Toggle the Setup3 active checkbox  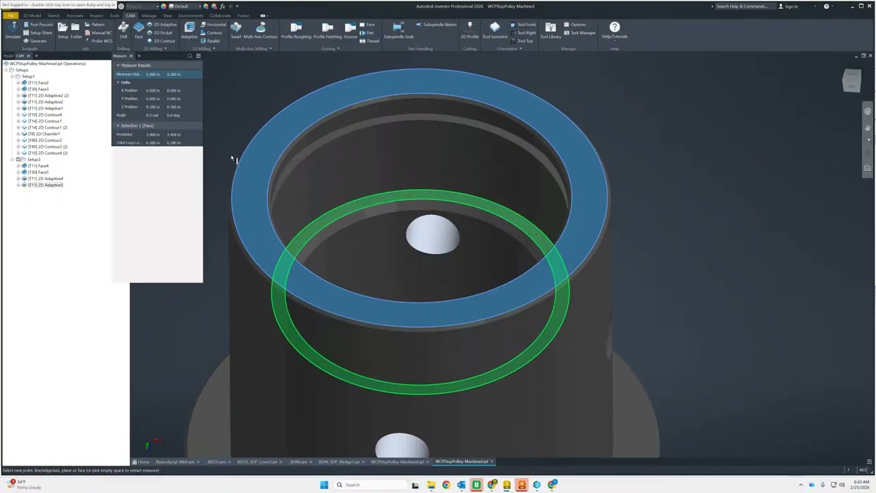19,160
